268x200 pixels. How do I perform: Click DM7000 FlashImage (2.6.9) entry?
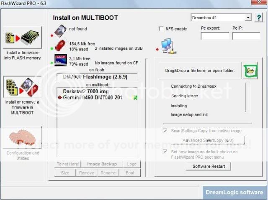click(x=97, y=77)
